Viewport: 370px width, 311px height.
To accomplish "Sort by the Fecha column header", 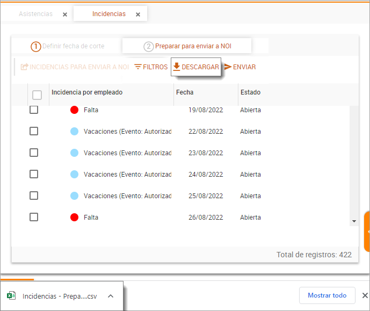I will tap(185, 92).
